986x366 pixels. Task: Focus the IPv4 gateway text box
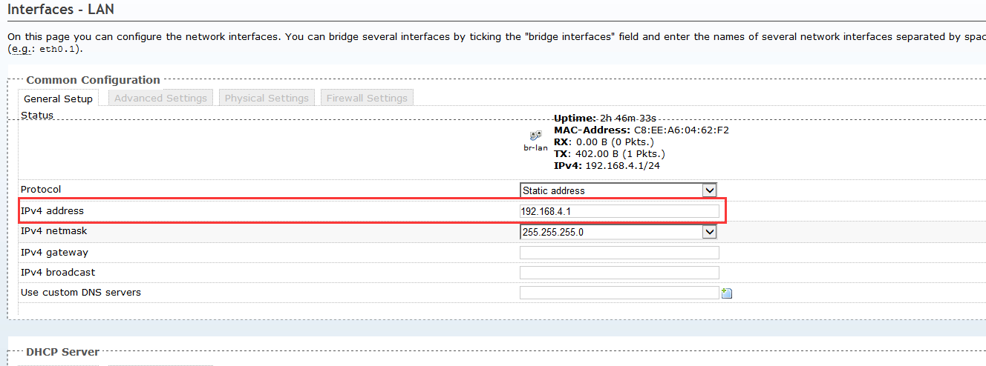point(619,253)
